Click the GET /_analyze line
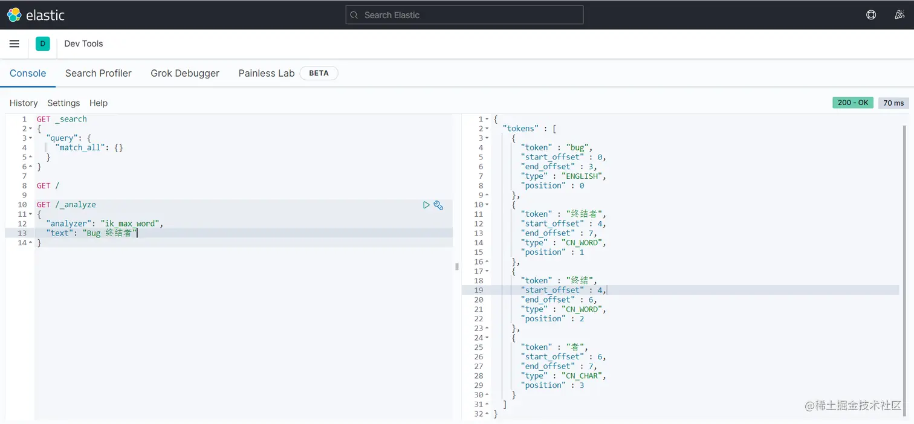This screenshot has height=424, width=914. click(x=66, y=205)
